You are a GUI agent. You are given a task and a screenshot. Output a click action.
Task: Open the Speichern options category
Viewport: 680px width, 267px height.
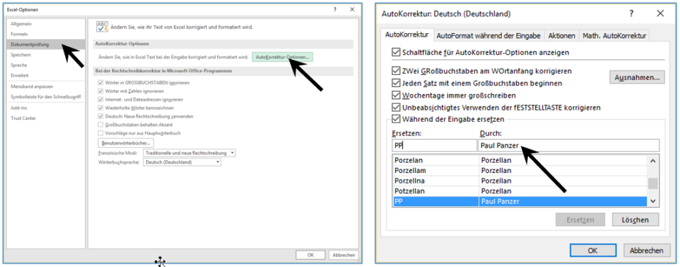pyautogui.click(x=21, y=55)
